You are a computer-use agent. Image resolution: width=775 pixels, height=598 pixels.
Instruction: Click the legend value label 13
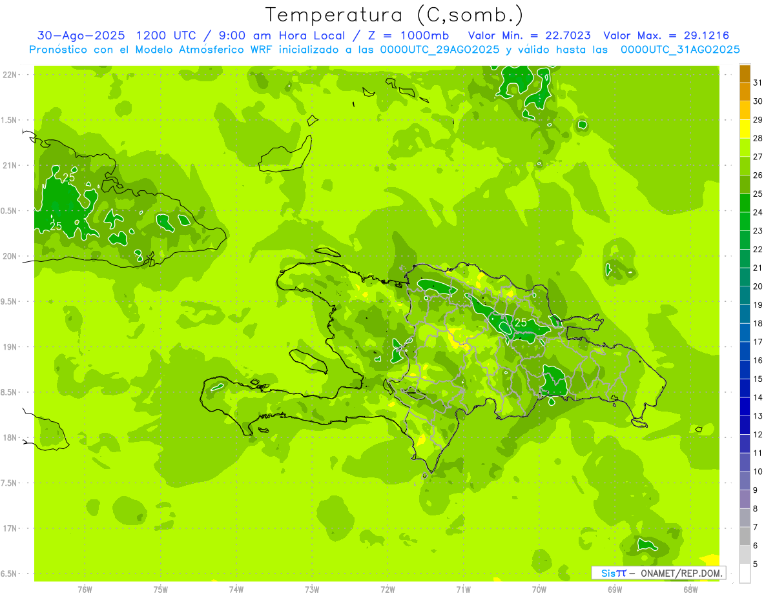(758, 416)
